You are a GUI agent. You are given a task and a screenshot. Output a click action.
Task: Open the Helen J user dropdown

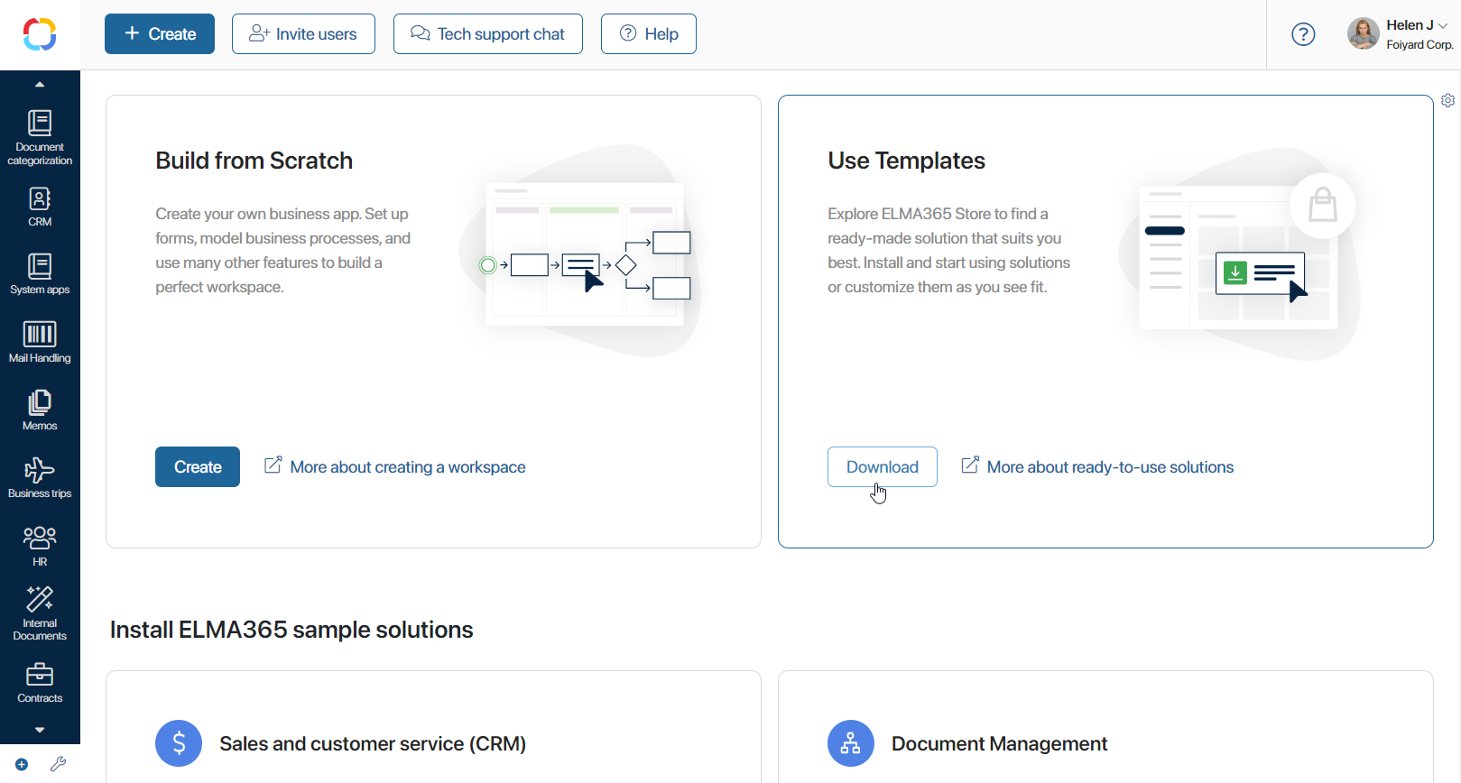[1418, 25]
